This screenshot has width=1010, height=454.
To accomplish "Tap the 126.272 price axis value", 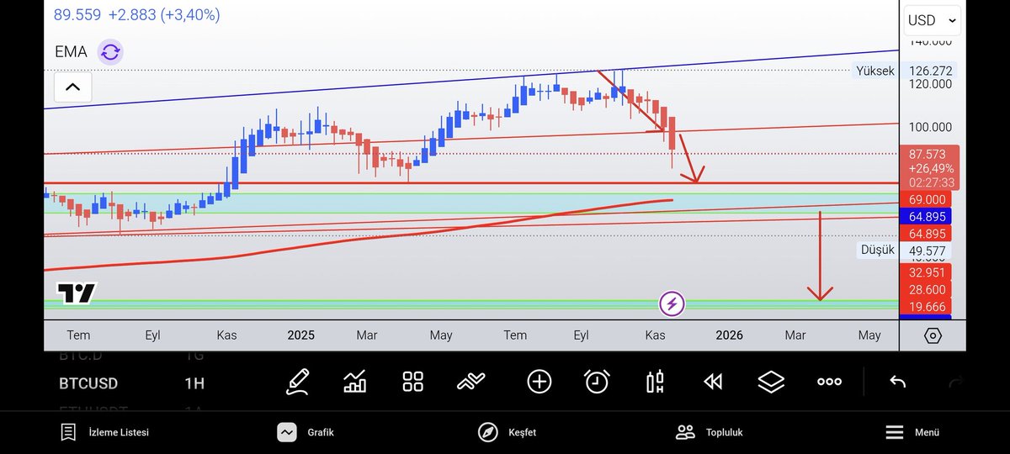I will tap(930, 71).
